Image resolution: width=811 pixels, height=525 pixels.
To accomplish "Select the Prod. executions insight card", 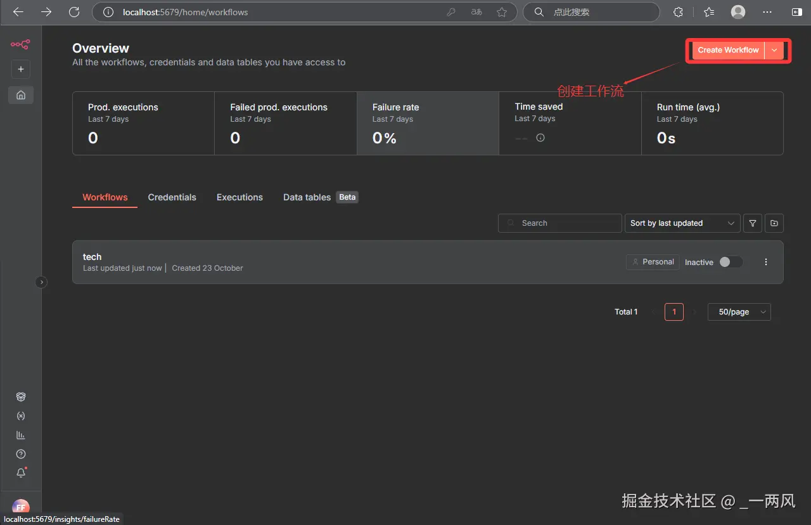I will coord(144,123).
